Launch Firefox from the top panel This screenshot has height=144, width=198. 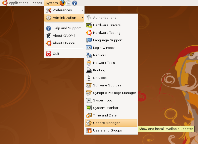pos(62,3)
